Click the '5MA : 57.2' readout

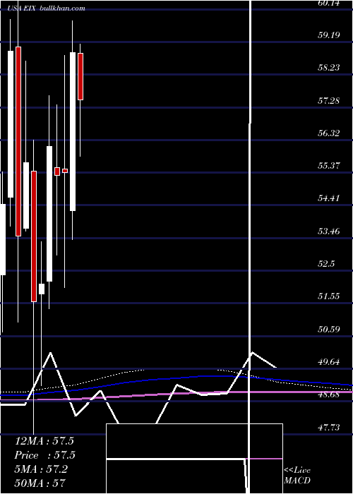click(x=41, y=469)
